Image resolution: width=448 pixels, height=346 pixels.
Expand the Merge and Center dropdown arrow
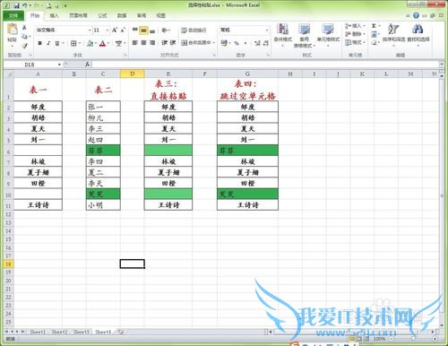coord(214,43)
